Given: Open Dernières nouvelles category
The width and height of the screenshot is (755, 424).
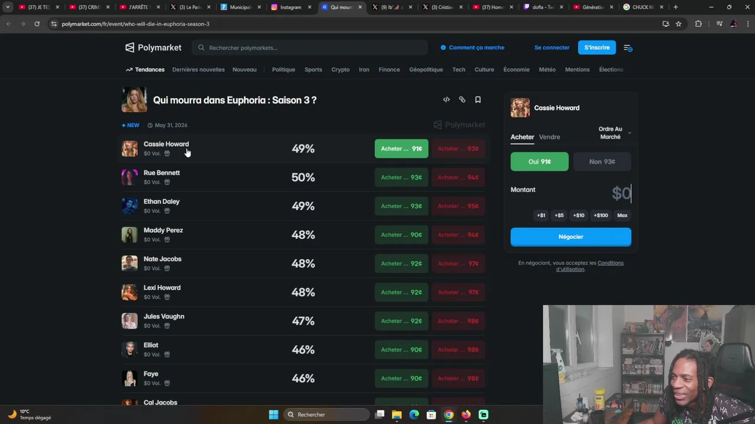Looking at the screenshot, I should tap(198, 69).
